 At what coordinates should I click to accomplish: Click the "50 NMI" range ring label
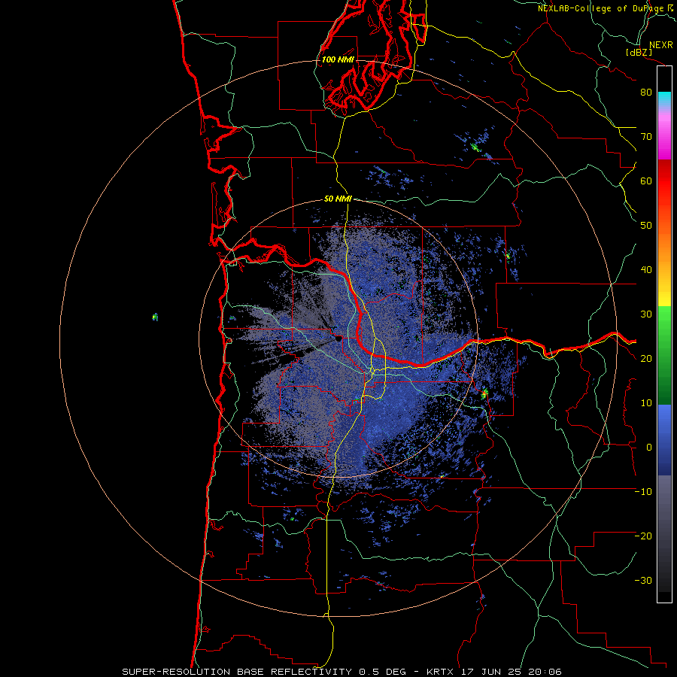point(338,199)
